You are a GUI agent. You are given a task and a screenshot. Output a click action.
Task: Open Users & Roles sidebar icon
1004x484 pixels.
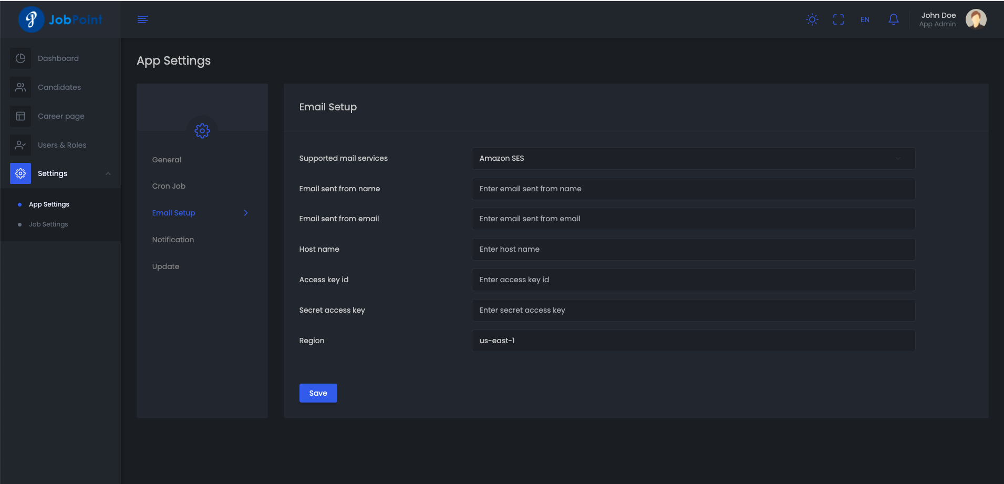point(20,145)
